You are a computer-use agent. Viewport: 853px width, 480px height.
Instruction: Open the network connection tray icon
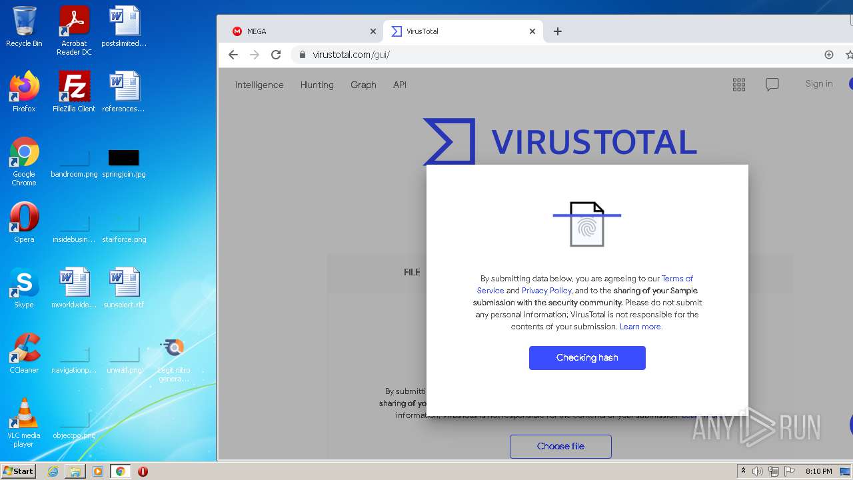[x=773, y=471]
